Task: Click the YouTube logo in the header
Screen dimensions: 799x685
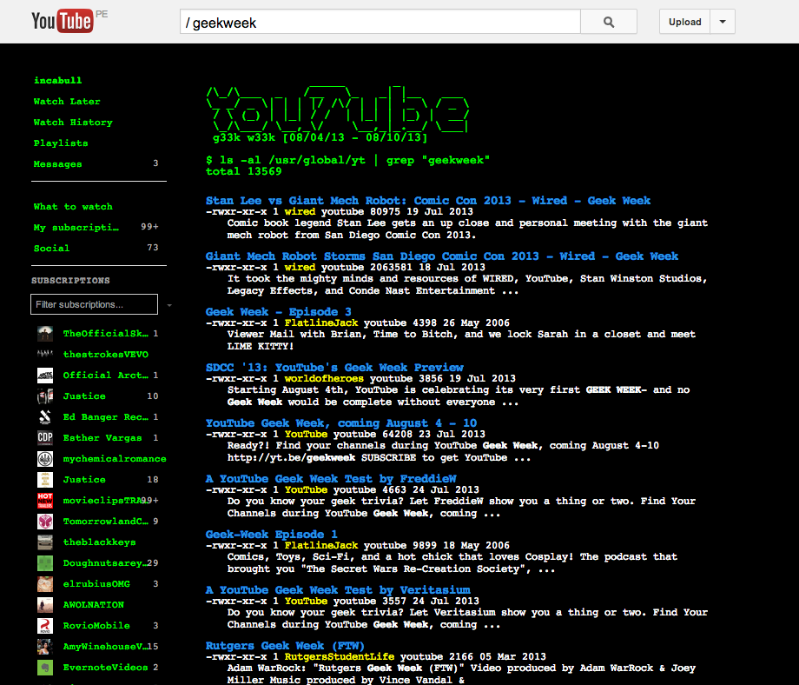Action: point(63,21)
